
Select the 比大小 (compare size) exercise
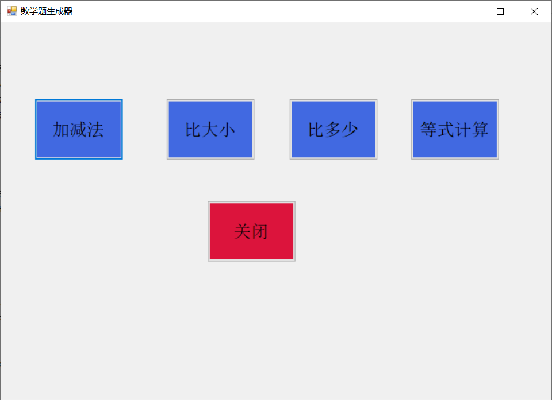pos(210,129)
